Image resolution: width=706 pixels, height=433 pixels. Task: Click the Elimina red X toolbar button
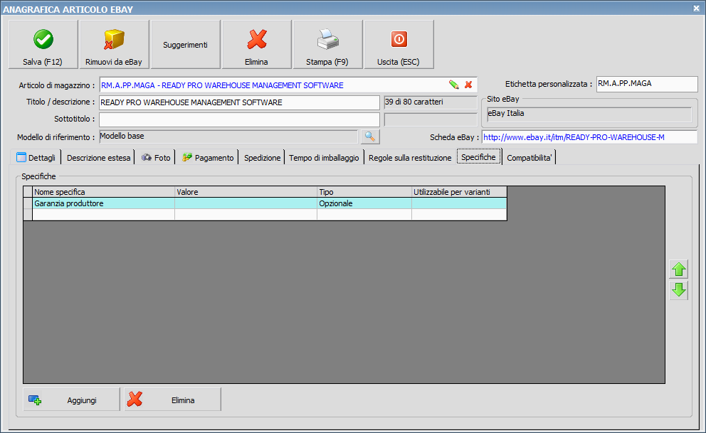tap(257, 45)
